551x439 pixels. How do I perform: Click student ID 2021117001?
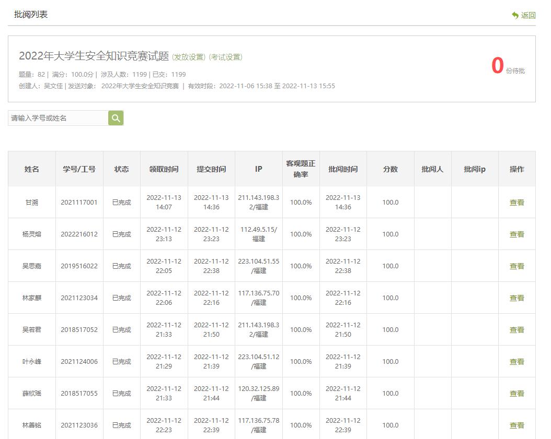tap(79, 203)
